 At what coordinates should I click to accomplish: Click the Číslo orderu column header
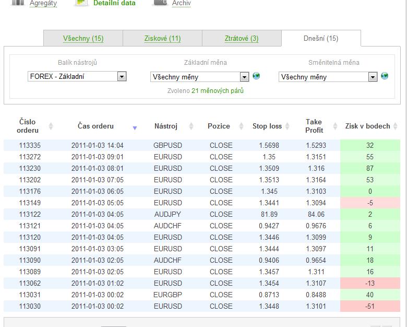coord(28,126)
